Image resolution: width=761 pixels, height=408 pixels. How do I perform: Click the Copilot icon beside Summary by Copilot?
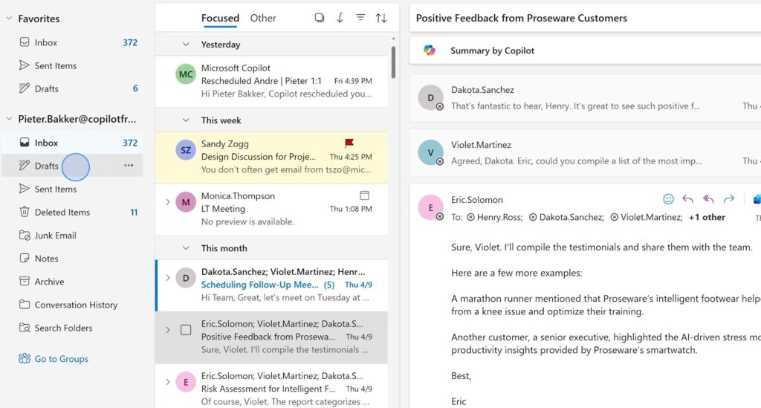[x=430, y=51]
